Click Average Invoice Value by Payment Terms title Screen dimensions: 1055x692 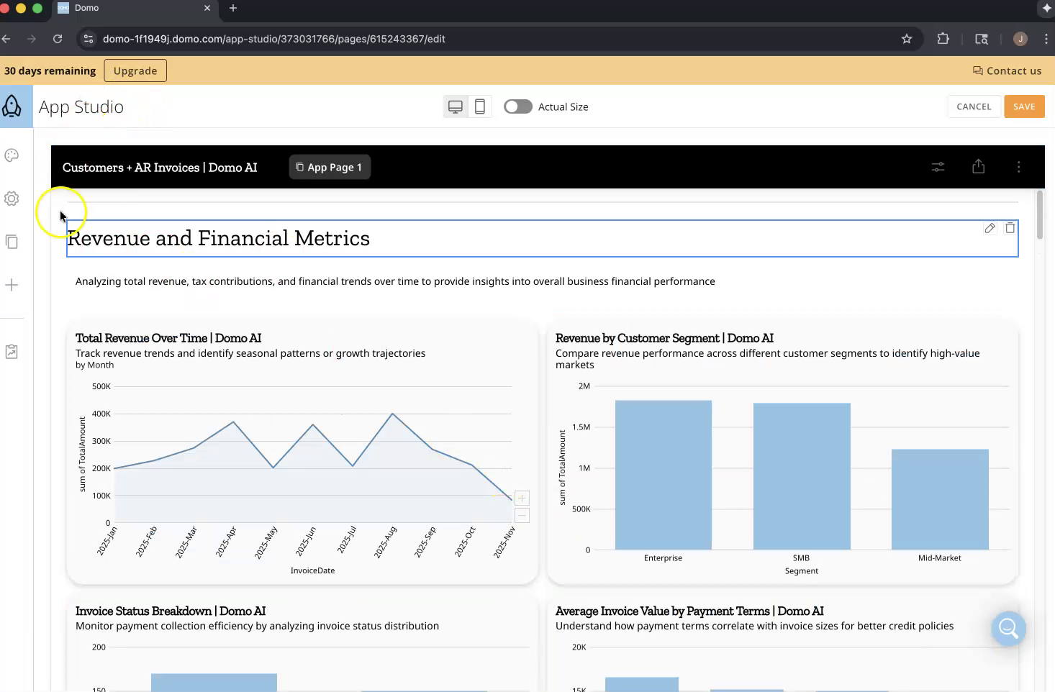pyautogui.click(x=689, y=611)
